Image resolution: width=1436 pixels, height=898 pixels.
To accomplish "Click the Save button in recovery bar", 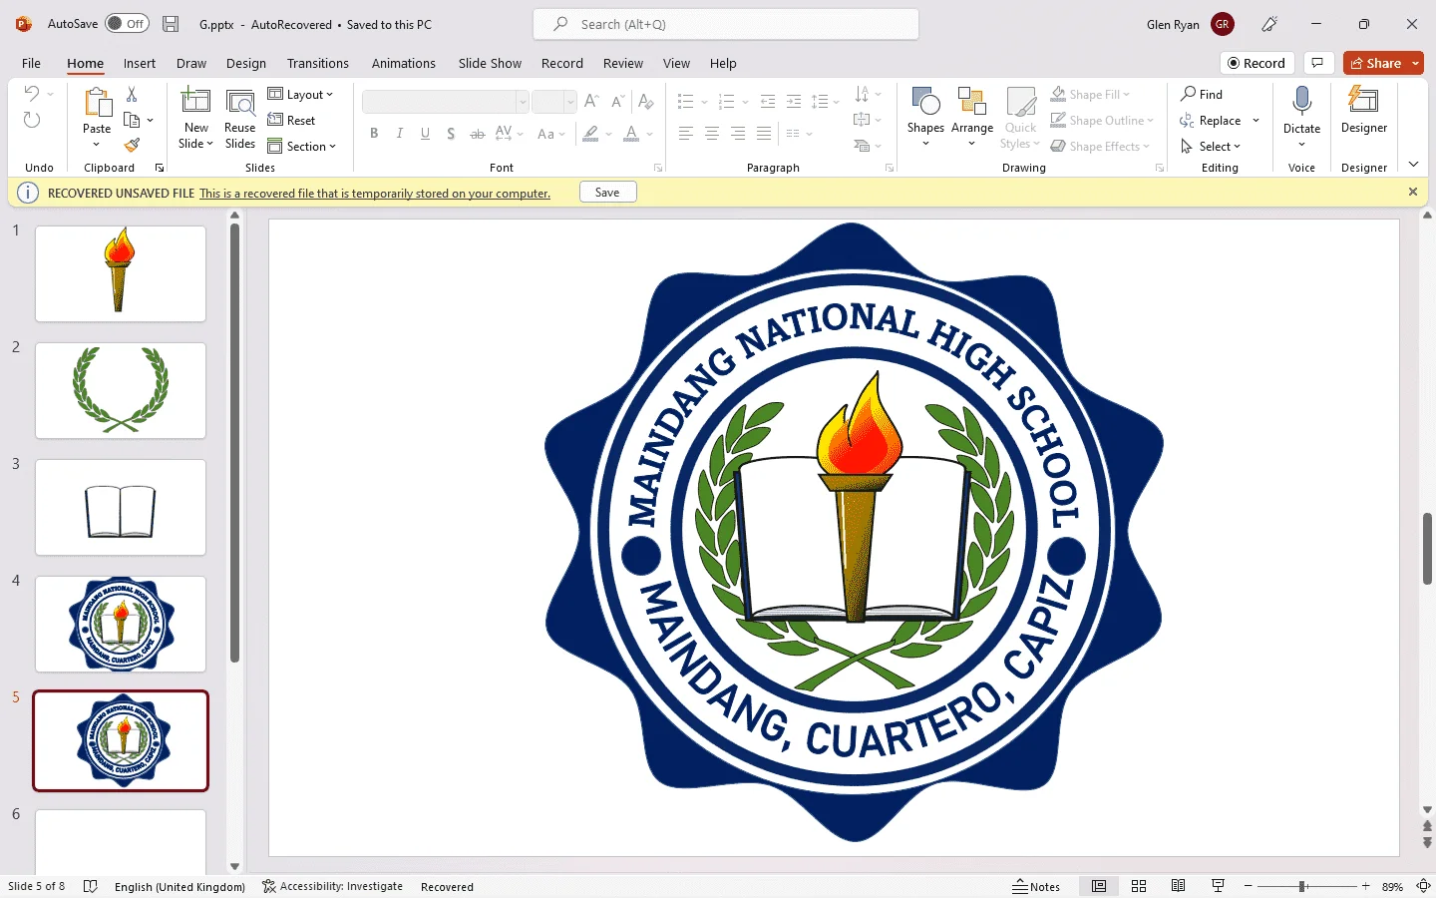I will pyautogui.click(x=607, y=193).
